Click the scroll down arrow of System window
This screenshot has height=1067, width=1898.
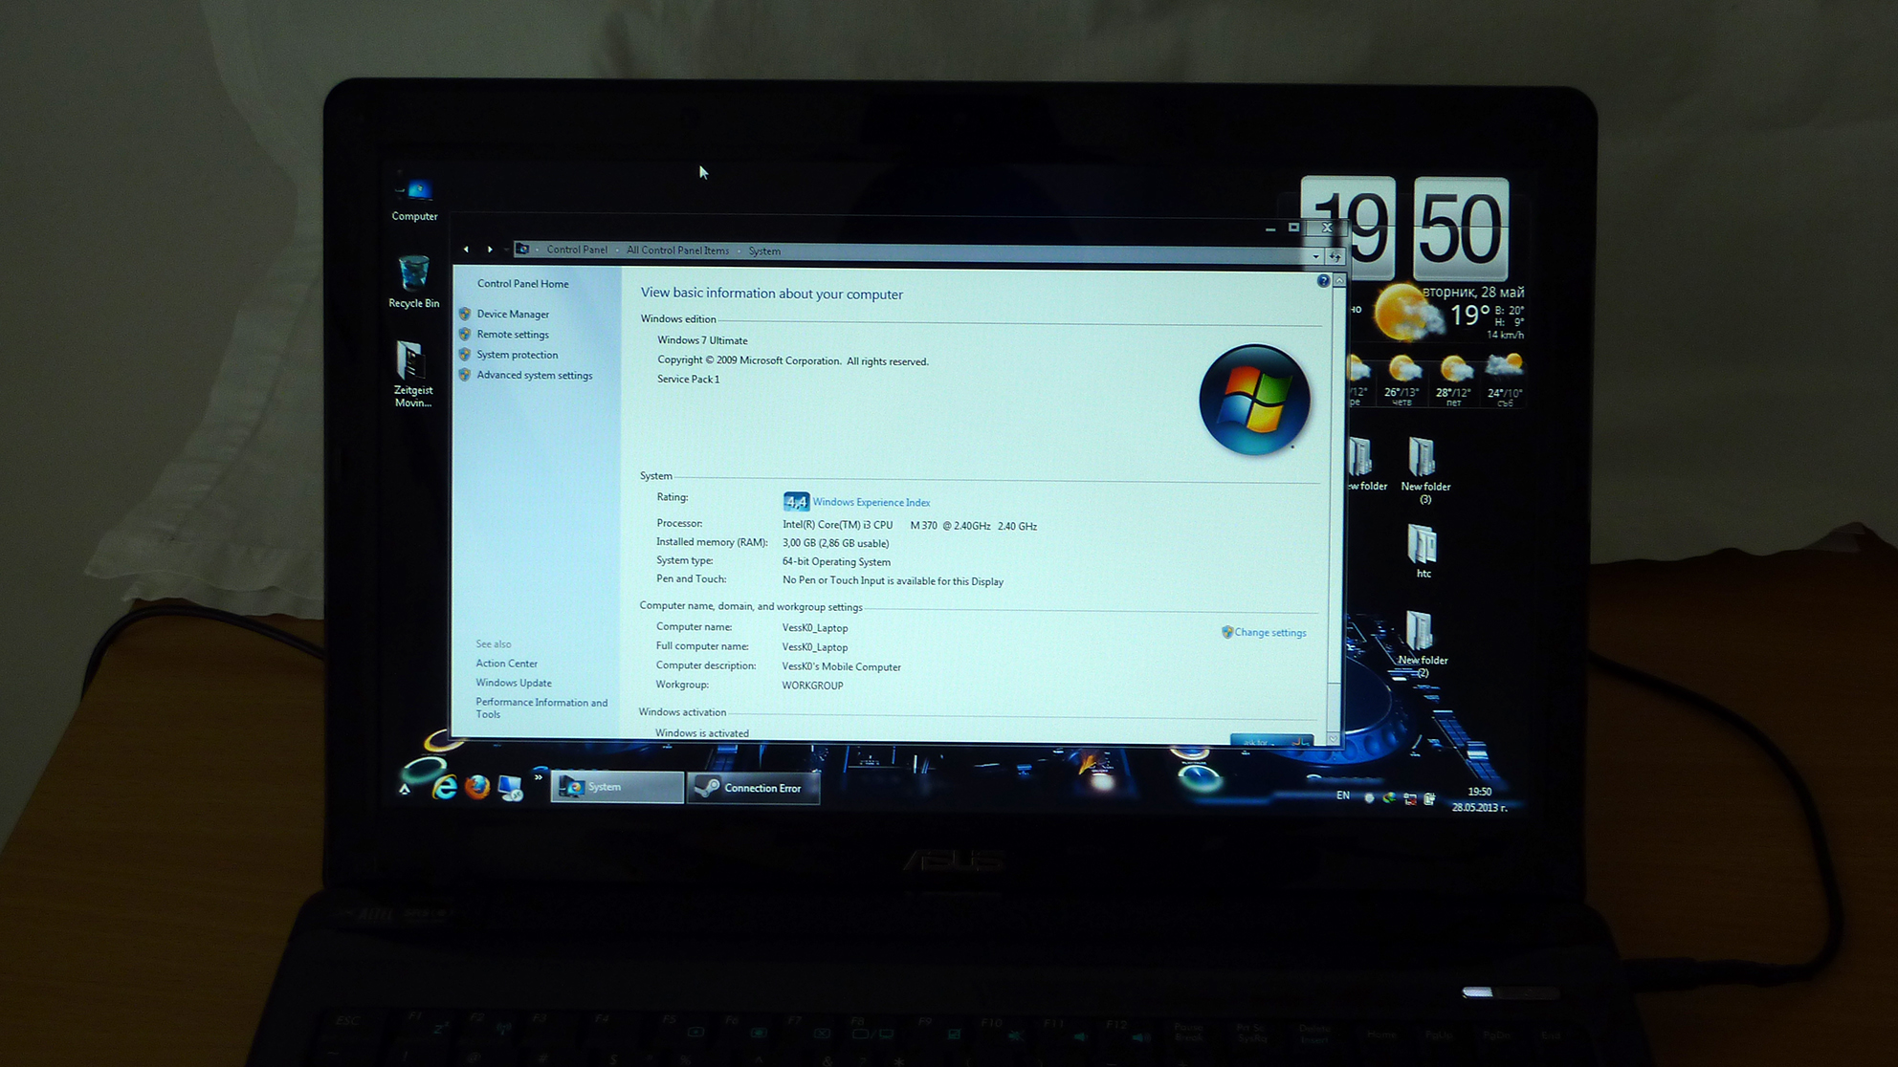1335,738
